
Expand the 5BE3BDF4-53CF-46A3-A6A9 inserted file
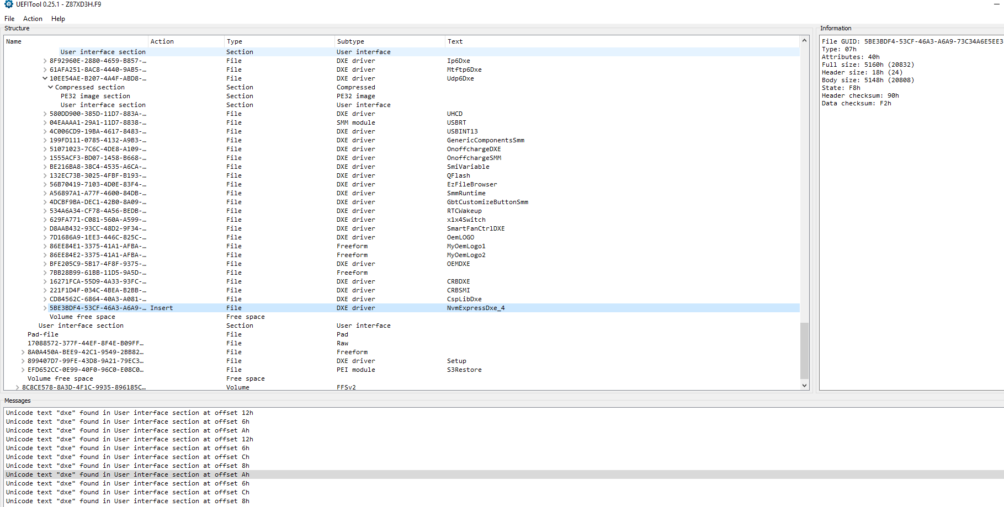click(45, 308)
